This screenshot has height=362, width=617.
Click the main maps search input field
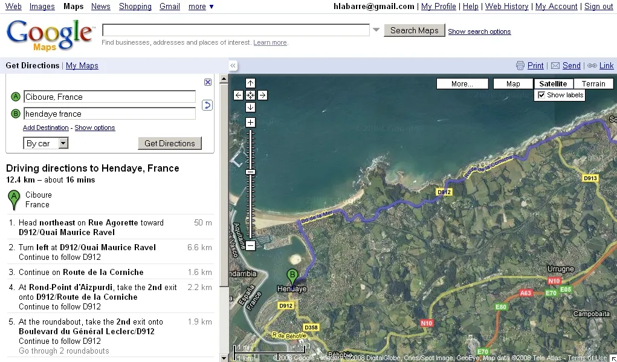click(x=236, y=30)
